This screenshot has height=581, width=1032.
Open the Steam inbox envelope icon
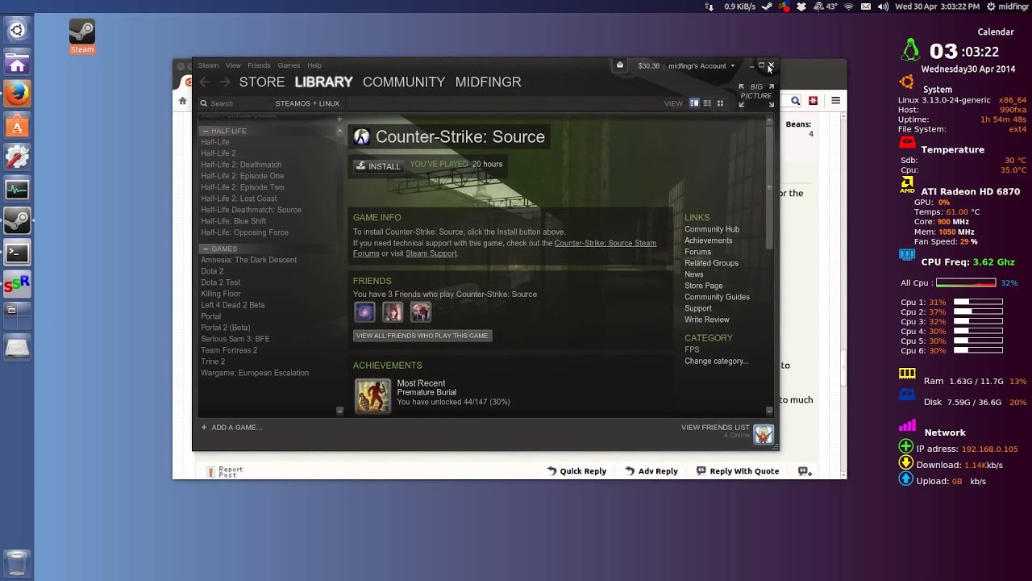pos(619,65)
